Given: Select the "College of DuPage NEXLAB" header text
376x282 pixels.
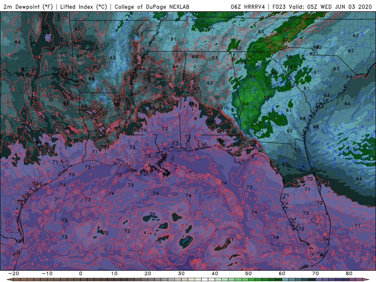Looking at the screenshot, I should pyautogui.click(x=152, y=7).
